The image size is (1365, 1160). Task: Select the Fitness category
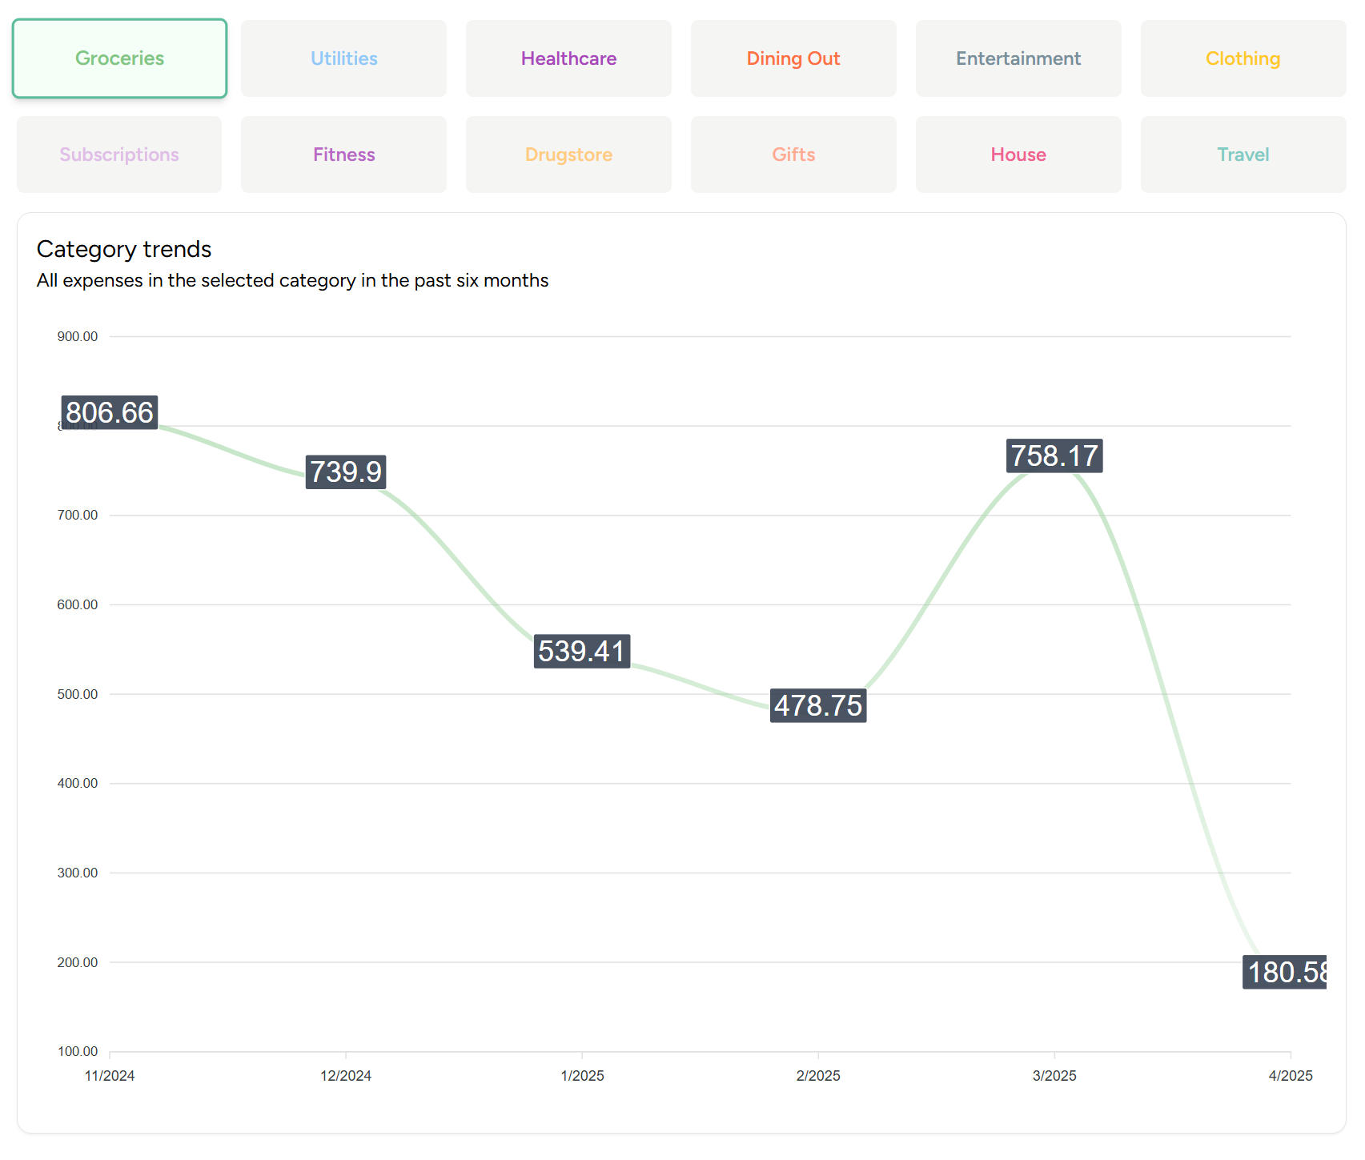[343, 154]
